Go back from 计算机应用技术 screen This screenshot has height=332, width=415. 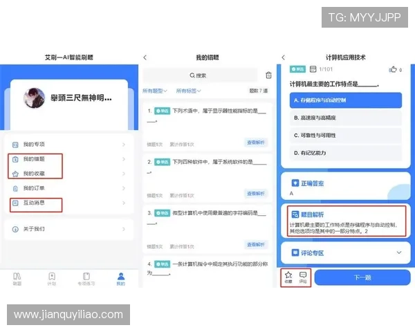click(283, 57)
